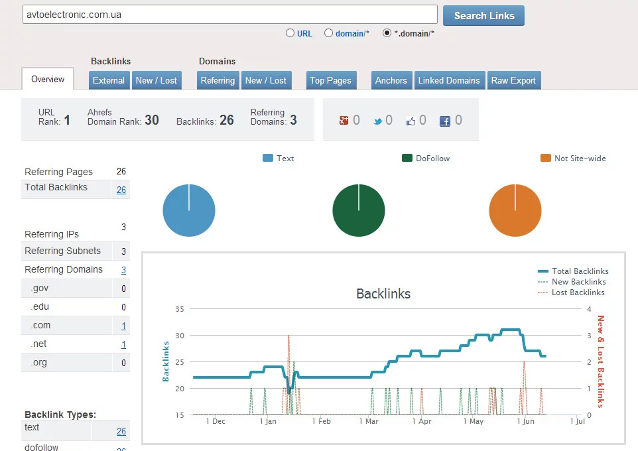
Task: Click the Google Plus share icon
Action: 344,121
